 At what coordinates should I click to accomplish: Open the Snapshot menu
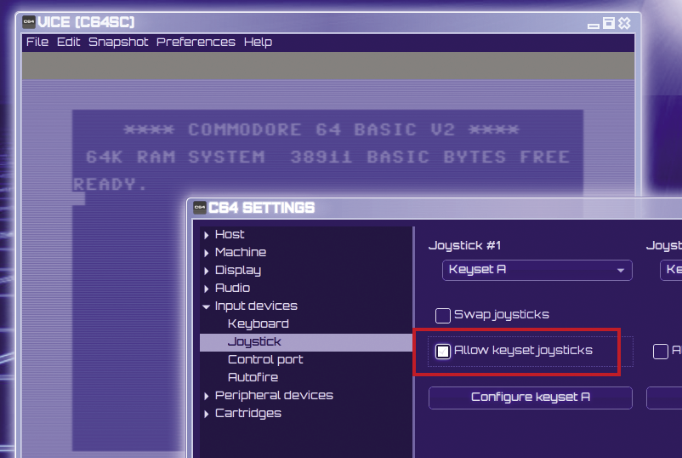pos(118,42)
